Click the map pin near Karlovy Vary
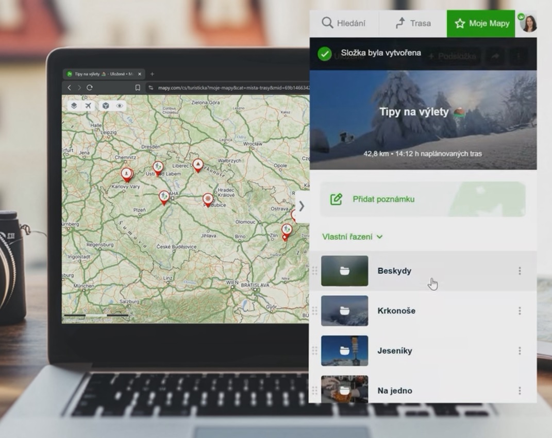The width and height of the screenshot is (552, 438). 126,174
